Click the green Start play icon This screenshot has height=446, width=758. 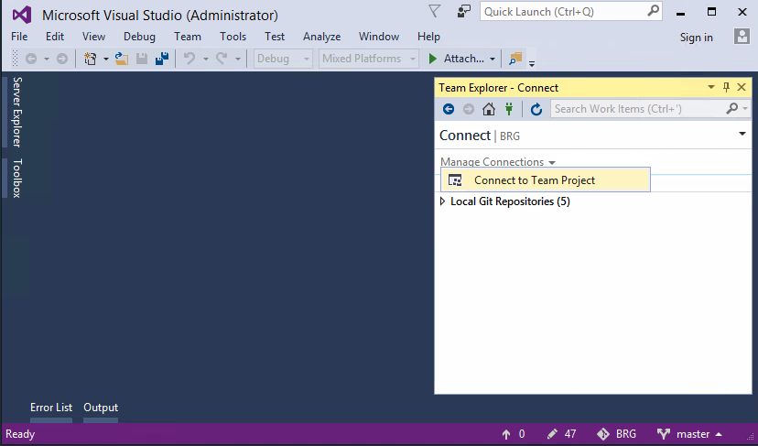(x=433, y=59)
